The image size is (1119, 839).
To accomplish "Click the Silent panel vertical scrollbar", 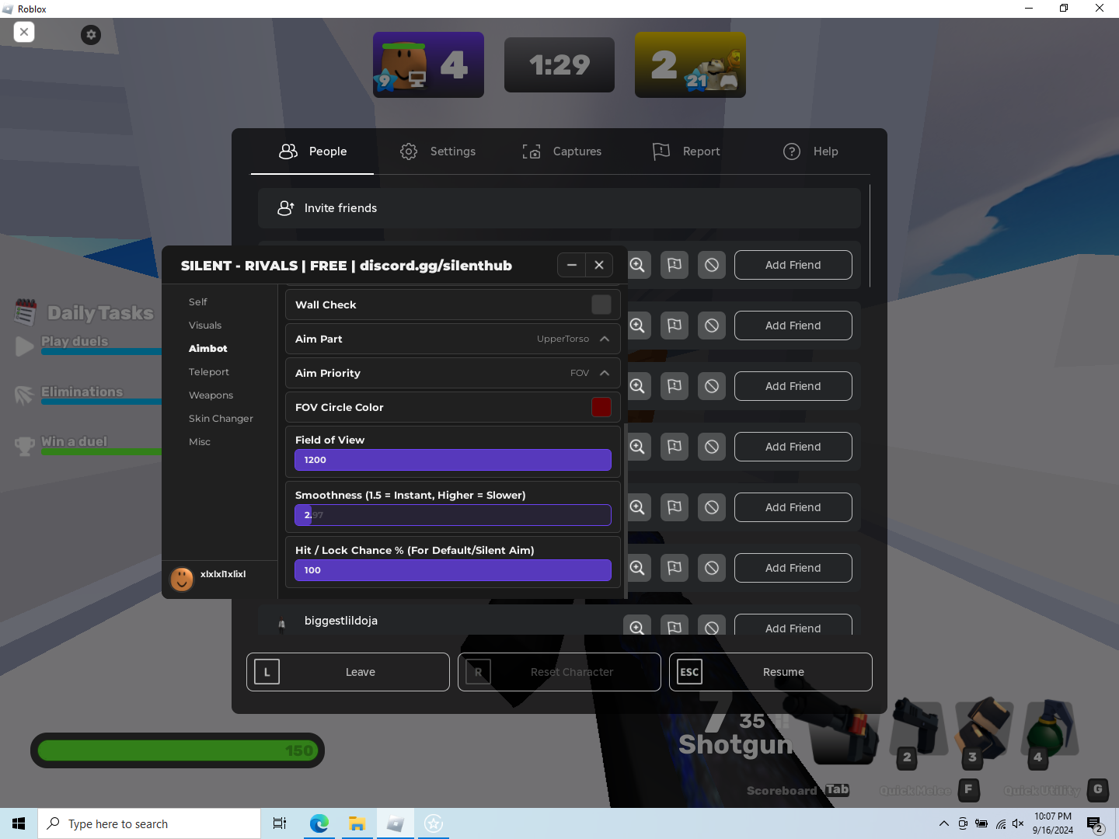I will pos(626,511).
